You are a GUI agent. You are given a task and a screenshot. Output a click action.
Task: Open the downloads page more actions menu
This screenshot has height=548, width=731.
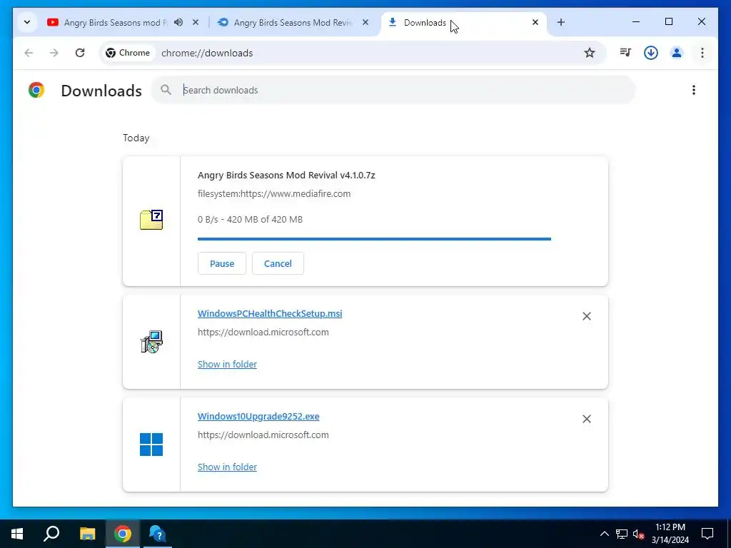click(x=694, y=90)
